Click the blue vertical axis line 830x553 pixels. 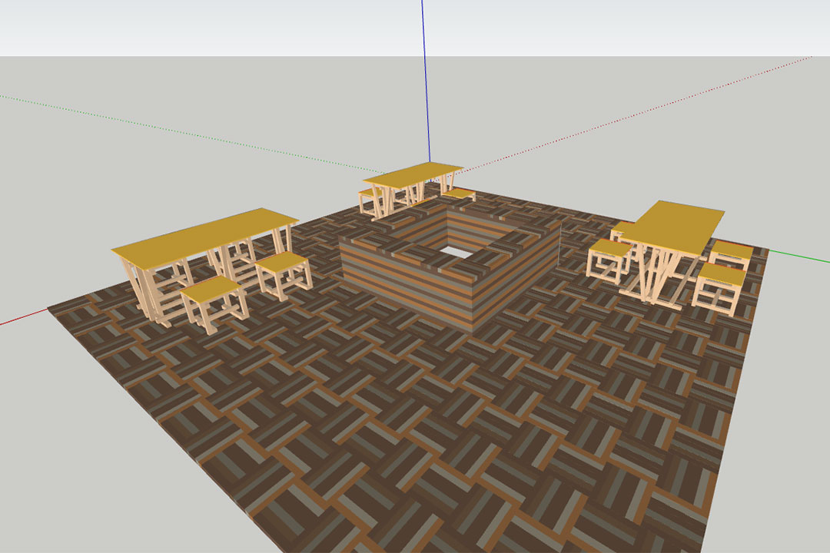[423, 77]
